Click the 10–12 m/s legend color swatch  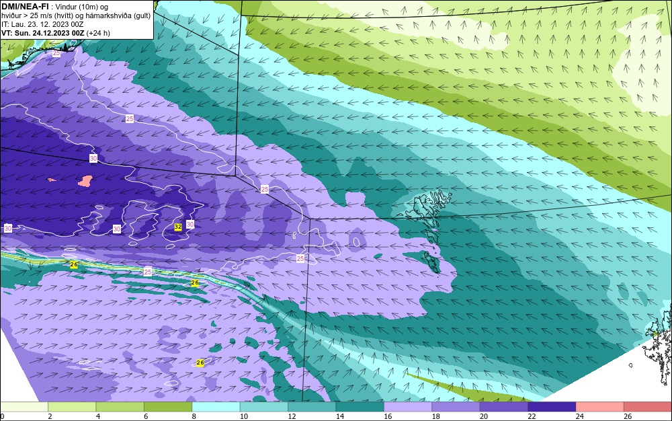tap(264, 407)
